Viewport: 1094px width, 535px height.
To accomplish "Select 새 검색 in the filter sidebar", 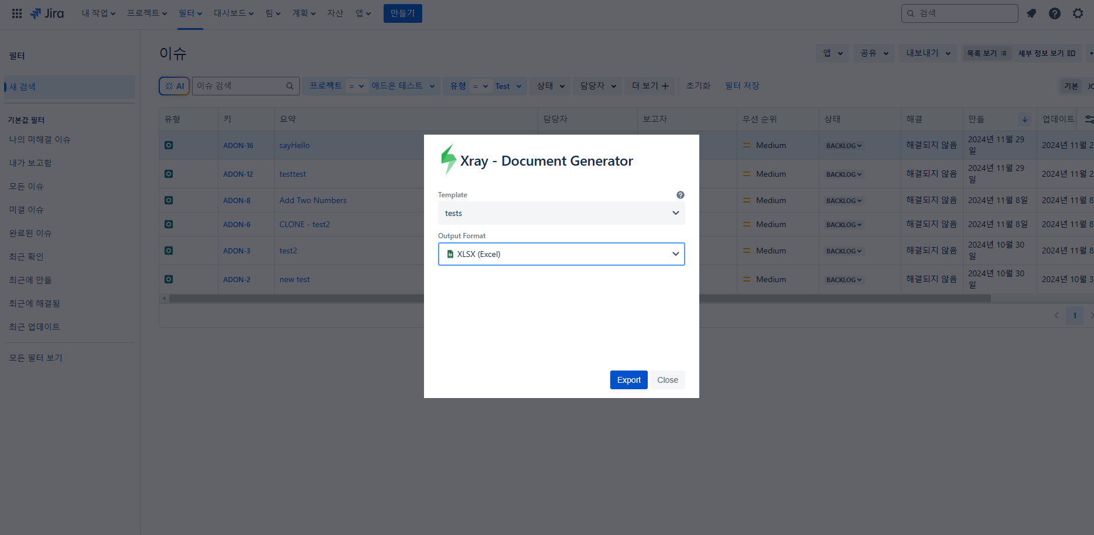I will coord(69,87).
